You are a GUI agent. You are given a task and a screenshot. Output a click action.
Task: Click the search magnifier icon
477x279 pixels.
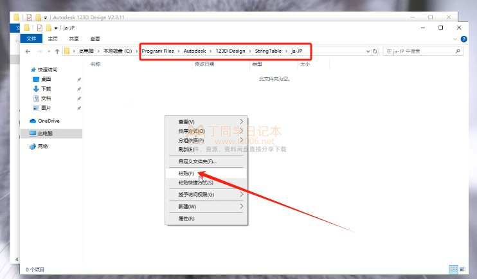458,51
